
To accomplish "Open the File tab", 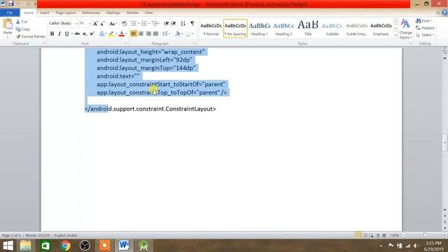I will (x=10, y=13).
